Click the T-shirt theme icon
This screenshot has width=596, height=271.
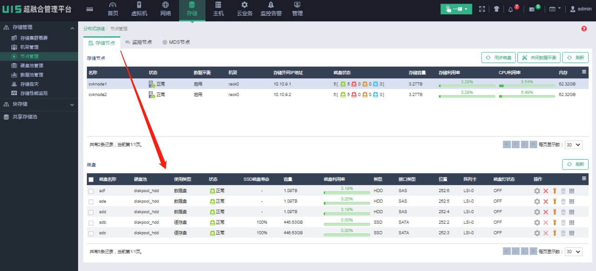pyautogui.click(x=496, y=9)
